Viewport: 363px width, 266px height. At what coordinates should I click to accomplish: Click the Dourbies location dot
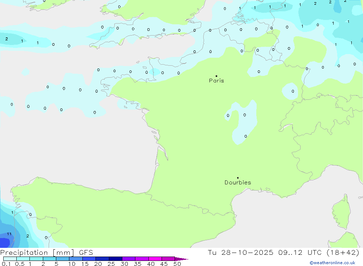coord(238,178)
